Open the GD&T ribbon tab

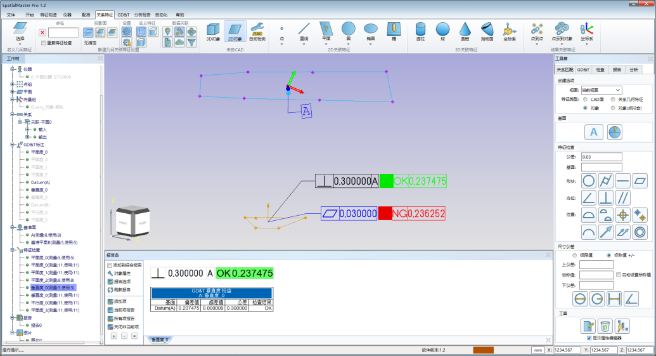pos(123,14)
